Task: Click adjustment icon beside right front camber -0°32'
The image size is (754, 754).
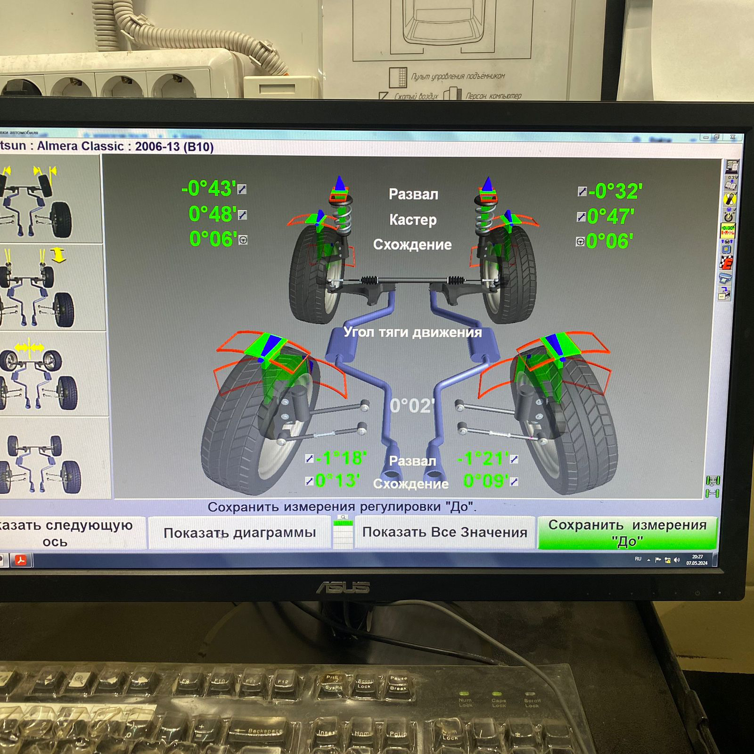Action: pos(582,191)
